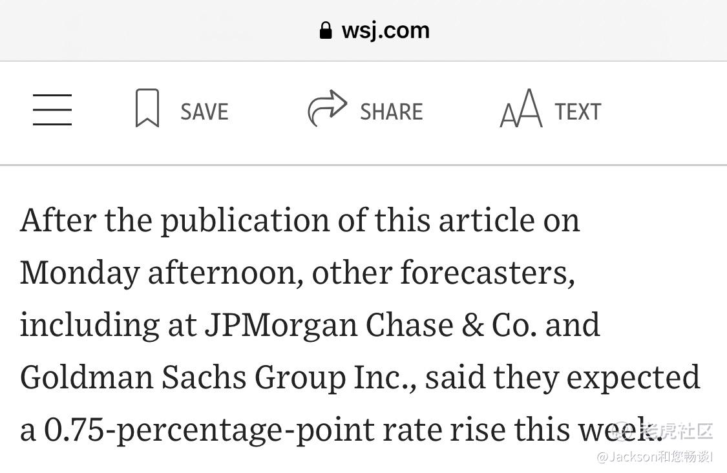Viewport: 727px width, 473px height.
Task: Click the padlock security icon
Action: (326, 30)
